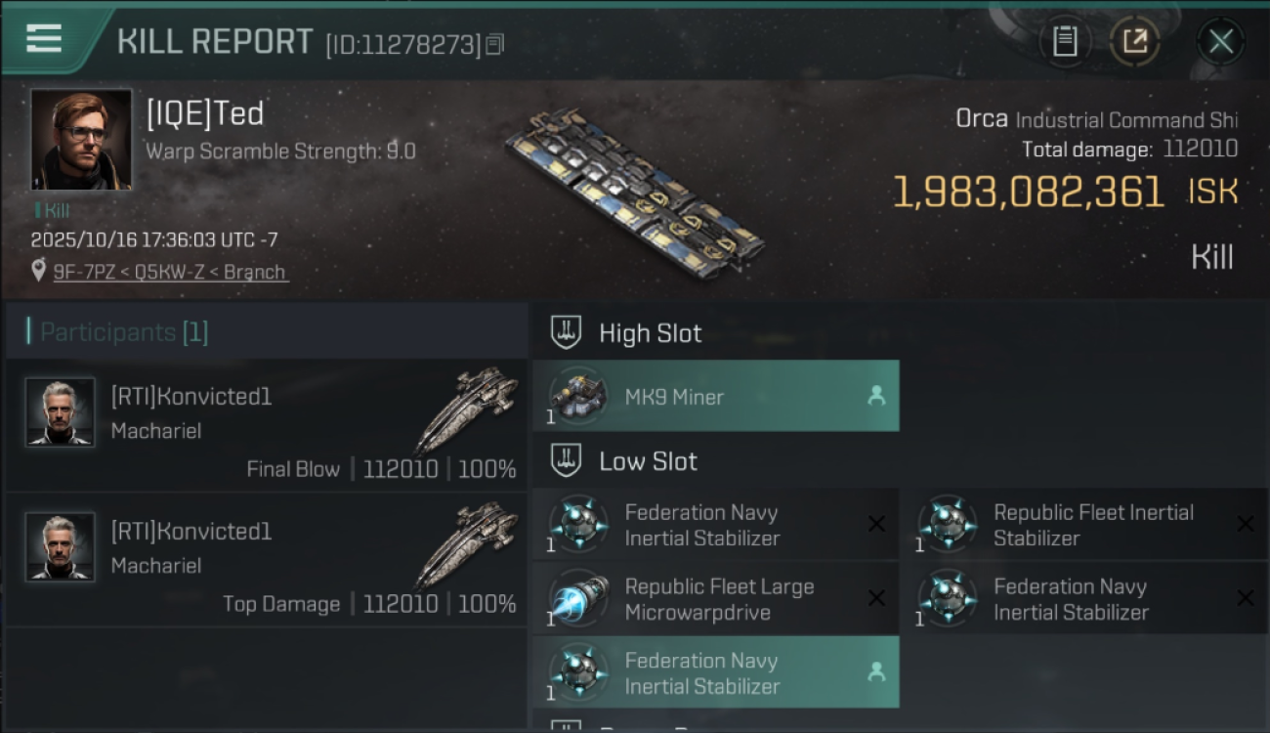Share the kill report externally

(1134, 41)
